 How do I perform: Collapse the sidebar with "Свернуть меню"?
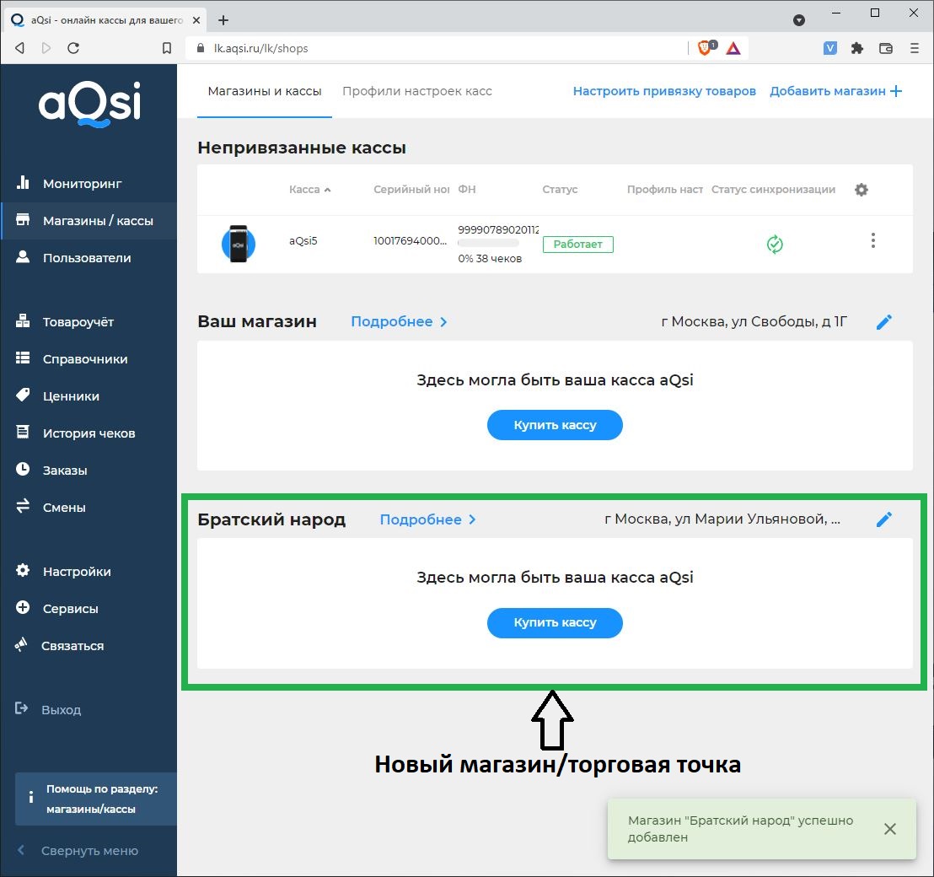(89, 851)
